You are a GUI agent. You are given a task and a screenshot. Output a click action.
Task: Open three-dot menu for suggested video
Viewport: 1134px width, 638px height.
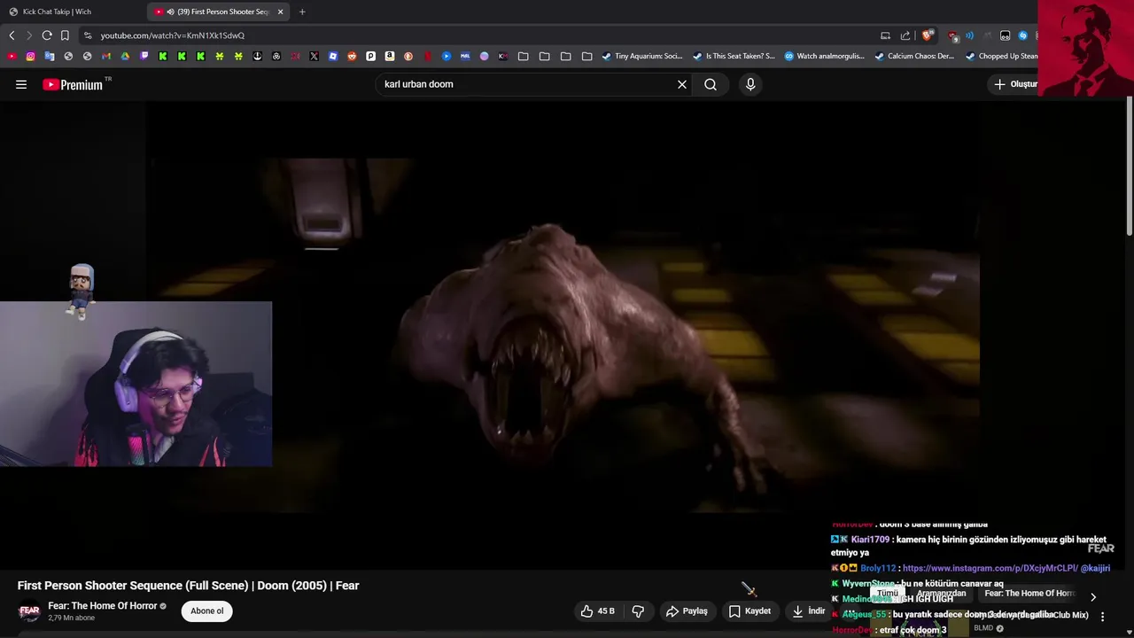(1102, 616)
